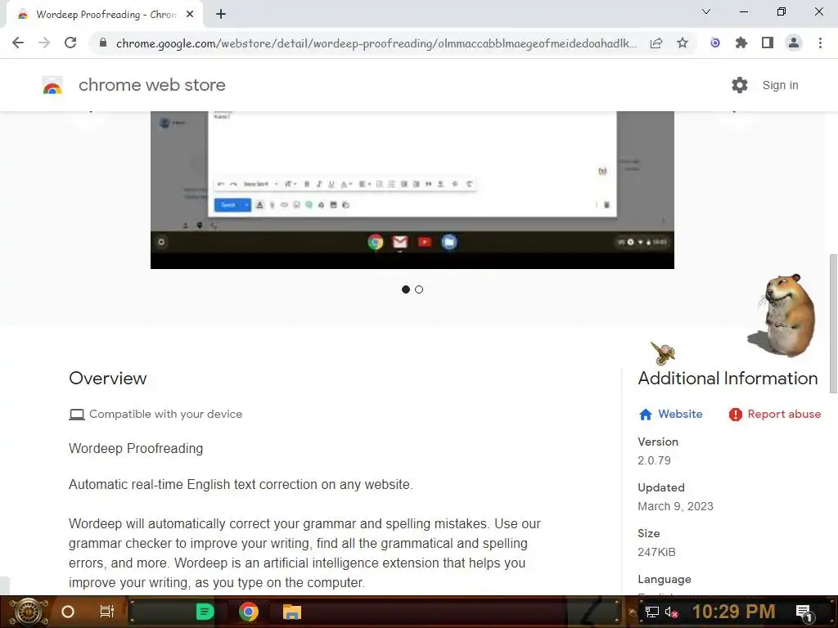Click the Chrome Web Store rainbow logo
838x628 pixels.
pyautogui.click(x=52, y=85)
